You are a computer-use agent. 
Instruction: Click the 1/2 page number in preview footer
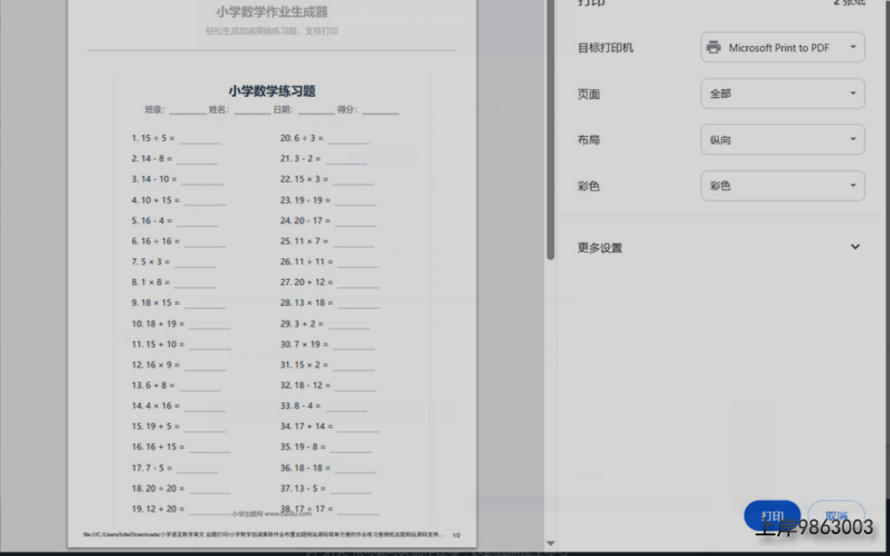pos(457,535)
